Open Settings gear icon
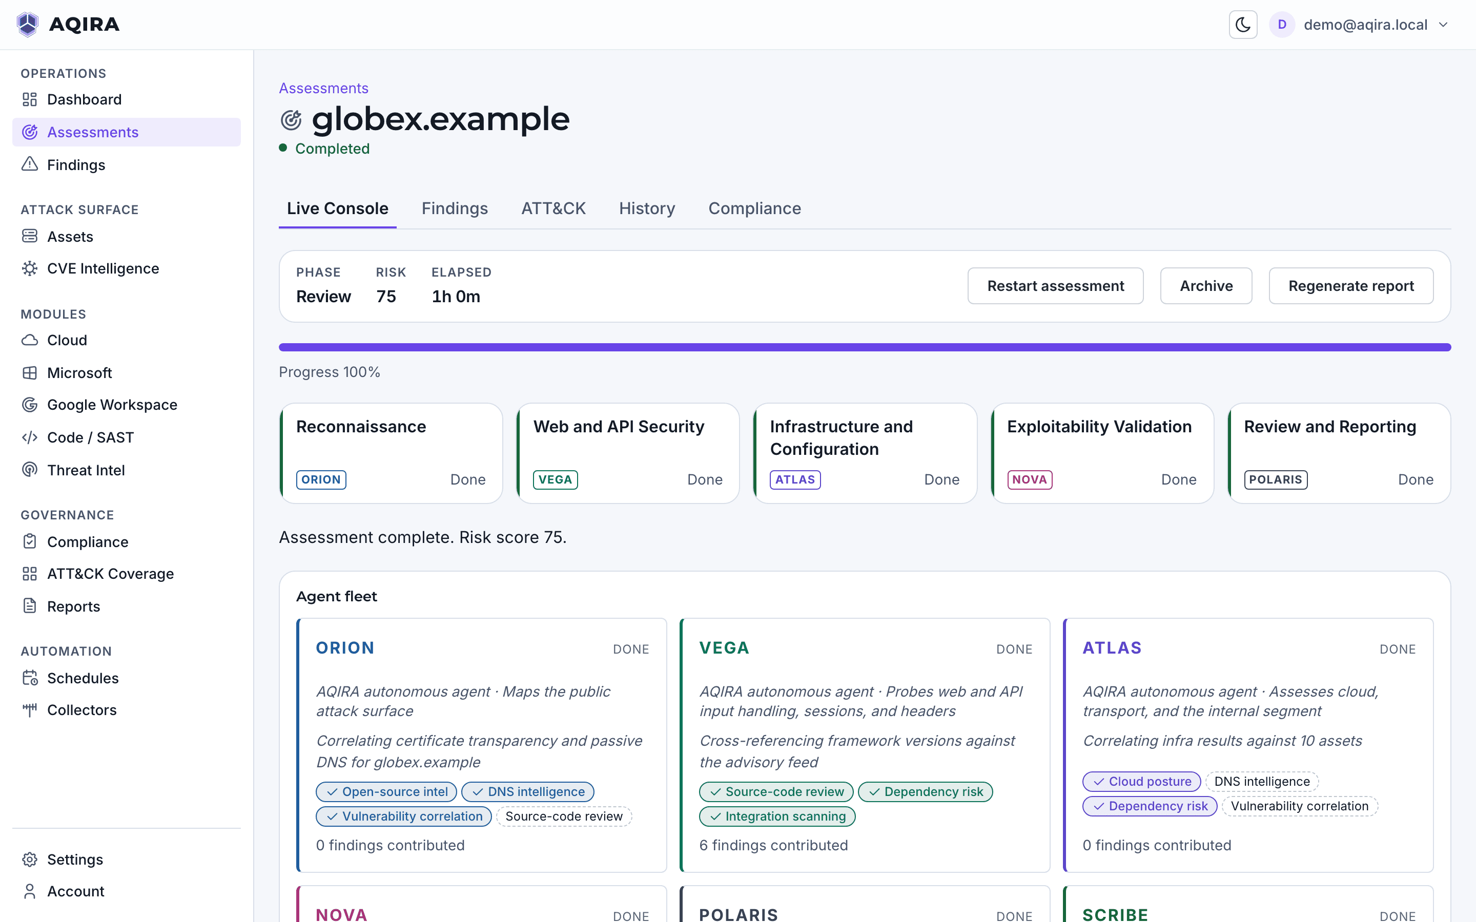The image size is (1476, 922). coord(30,859)
